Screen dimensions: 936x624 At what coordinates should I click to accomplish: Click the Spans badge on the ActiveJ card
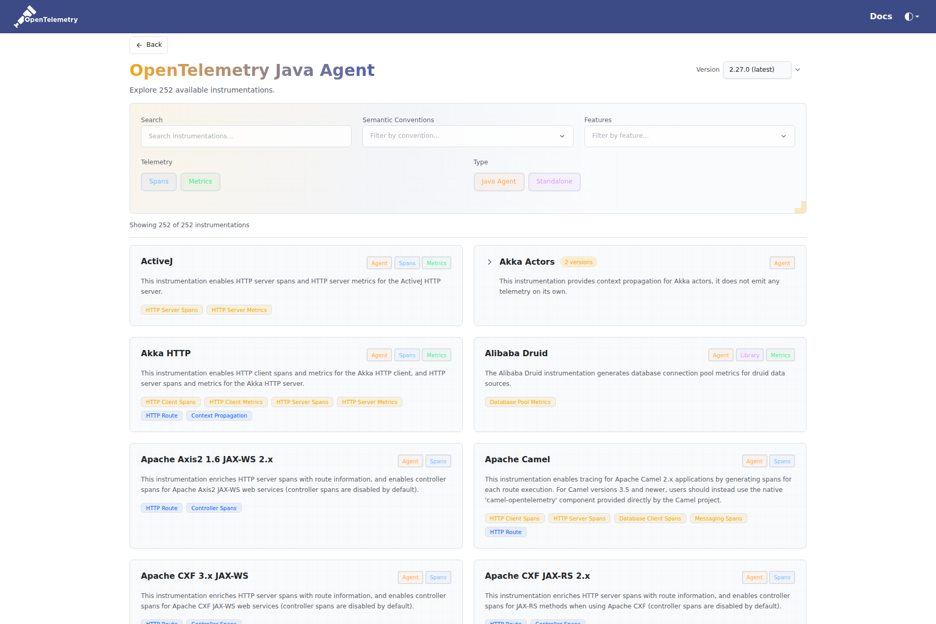[x=407, y=263]
